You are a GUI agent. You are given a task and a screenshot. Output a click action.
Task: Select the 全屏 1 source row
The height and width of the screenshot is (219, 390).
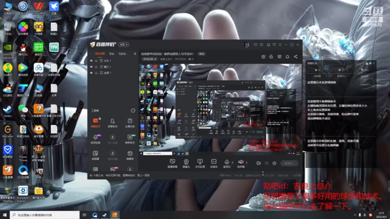pos(113,73)
